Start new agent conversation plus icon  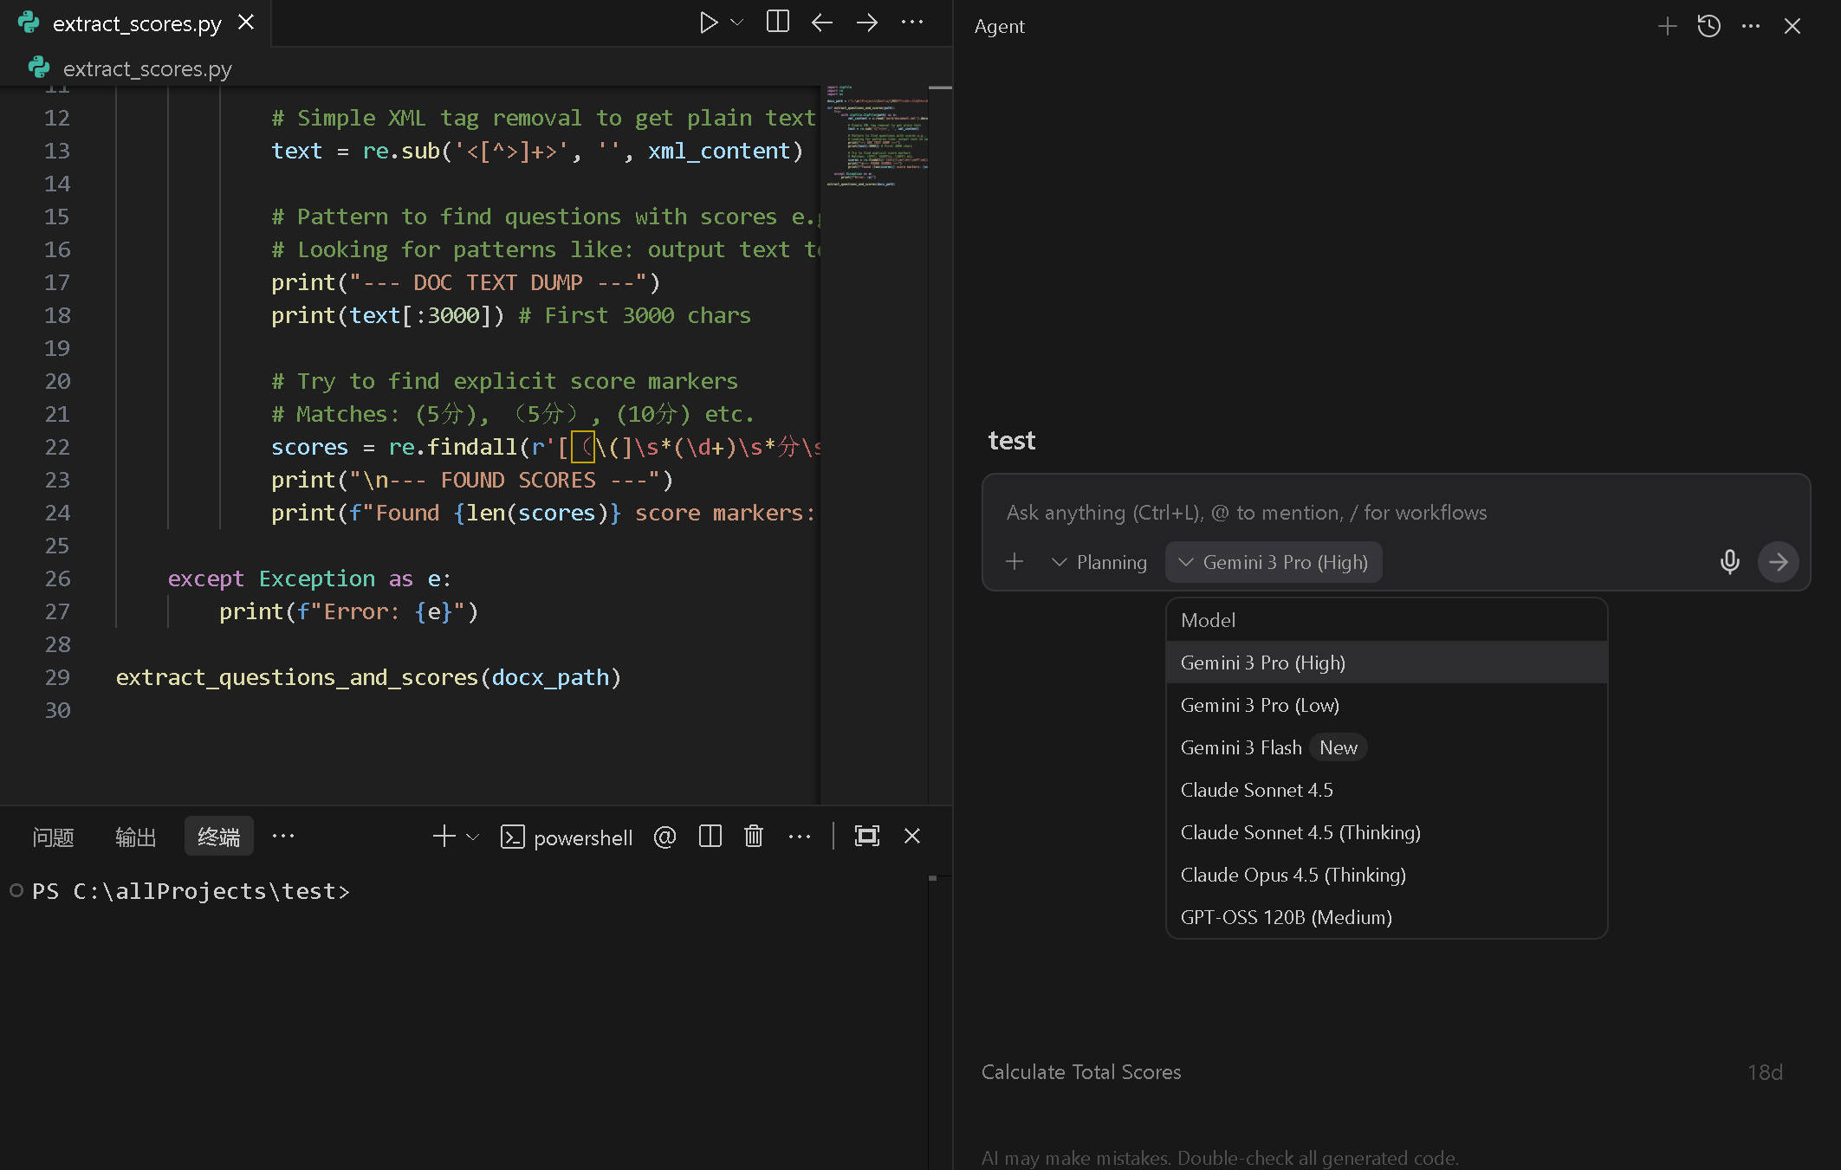1667,26
